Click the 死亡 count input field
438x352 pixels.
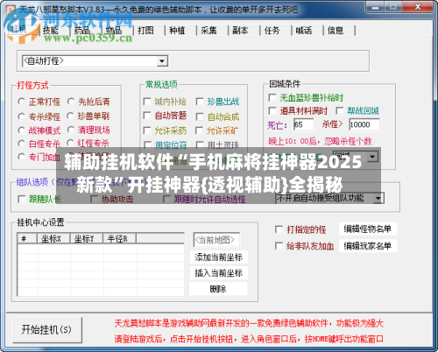[x=304, y=124]
